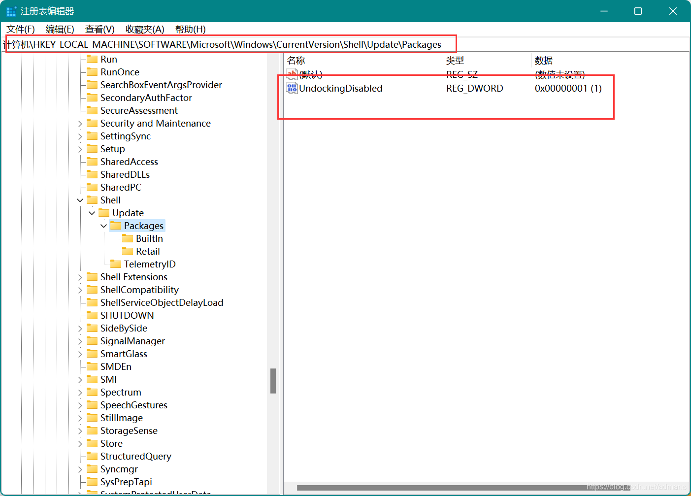This screenshot has height=496, width=691.
Task: Click the UndockingDisabled DWORD value icon
Action: [292, 88]
